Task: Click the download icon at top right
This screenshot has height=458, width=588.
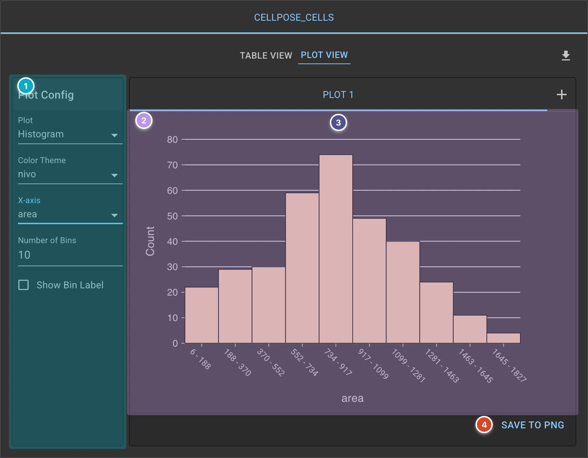Action: 566,56
